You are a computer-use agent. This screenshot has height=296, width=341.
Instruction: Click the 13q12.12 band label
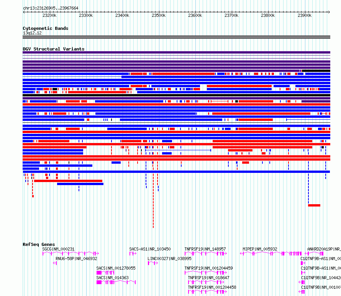(x=32, y=33)
